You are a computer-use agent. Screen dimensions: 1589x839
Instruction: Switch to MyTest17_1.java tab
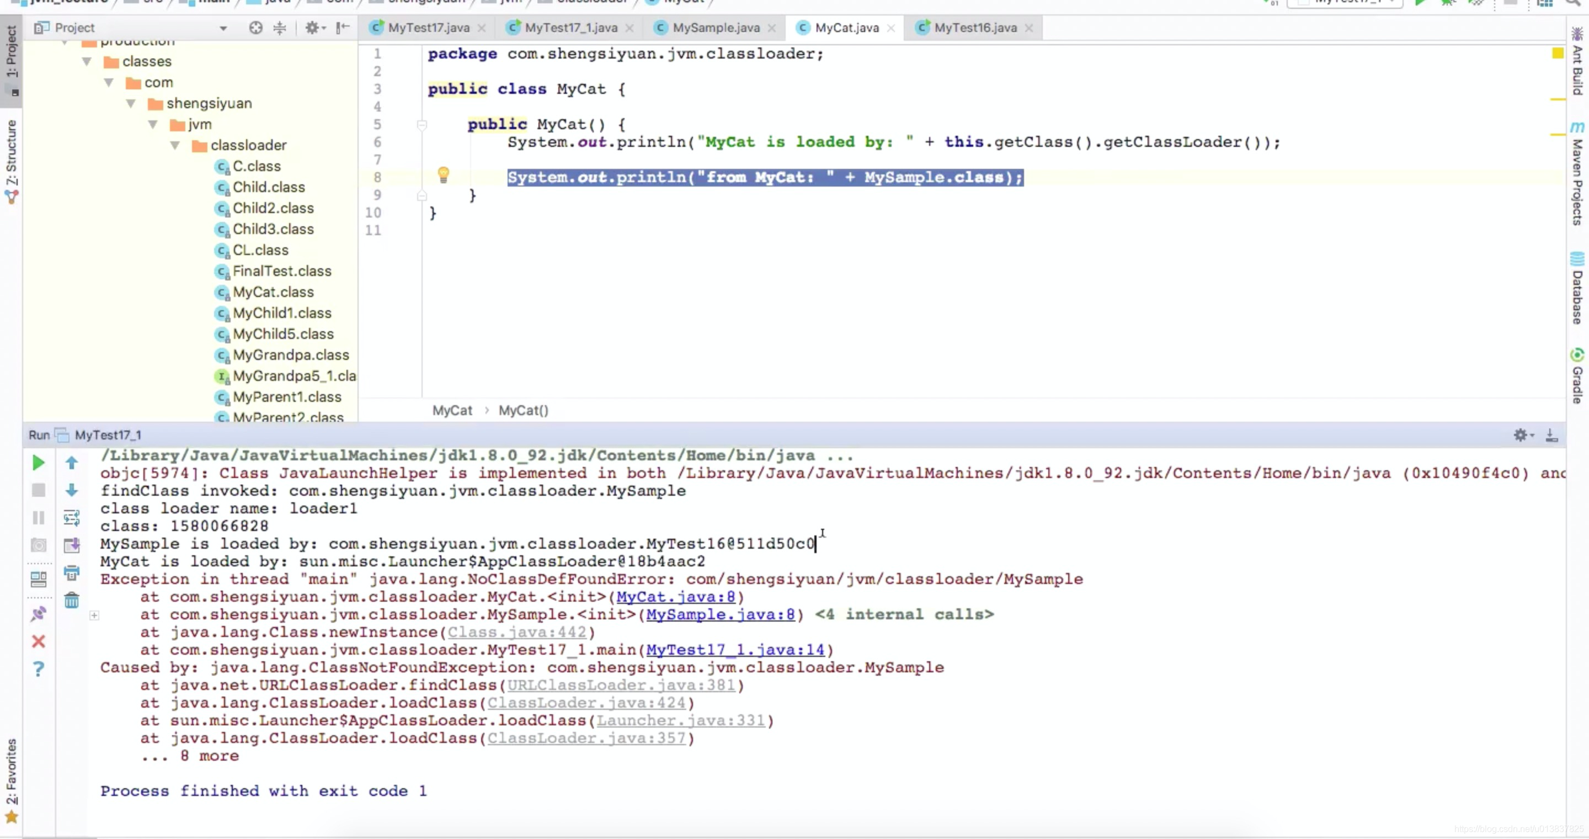click(571, 28)
